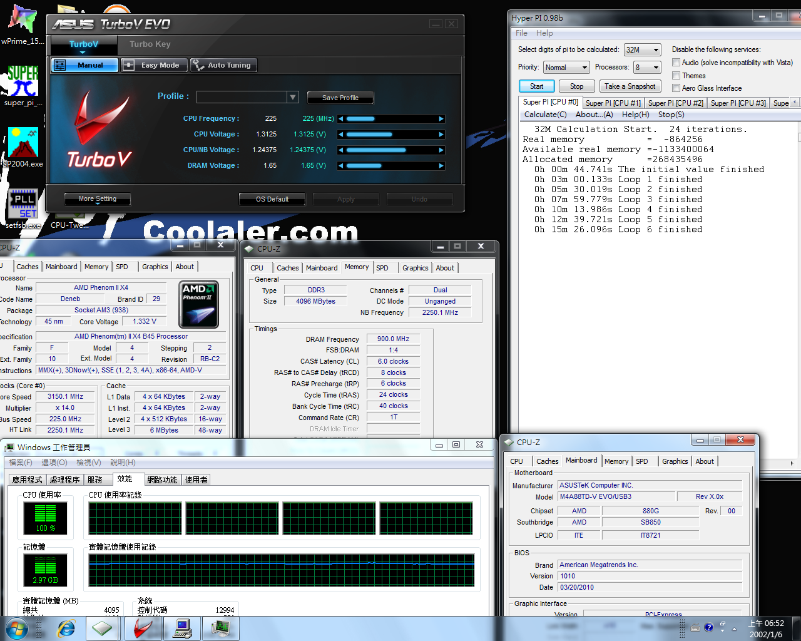
Task: Open the CPU-Z taskbar icon
Action: (x=102, y=628)
